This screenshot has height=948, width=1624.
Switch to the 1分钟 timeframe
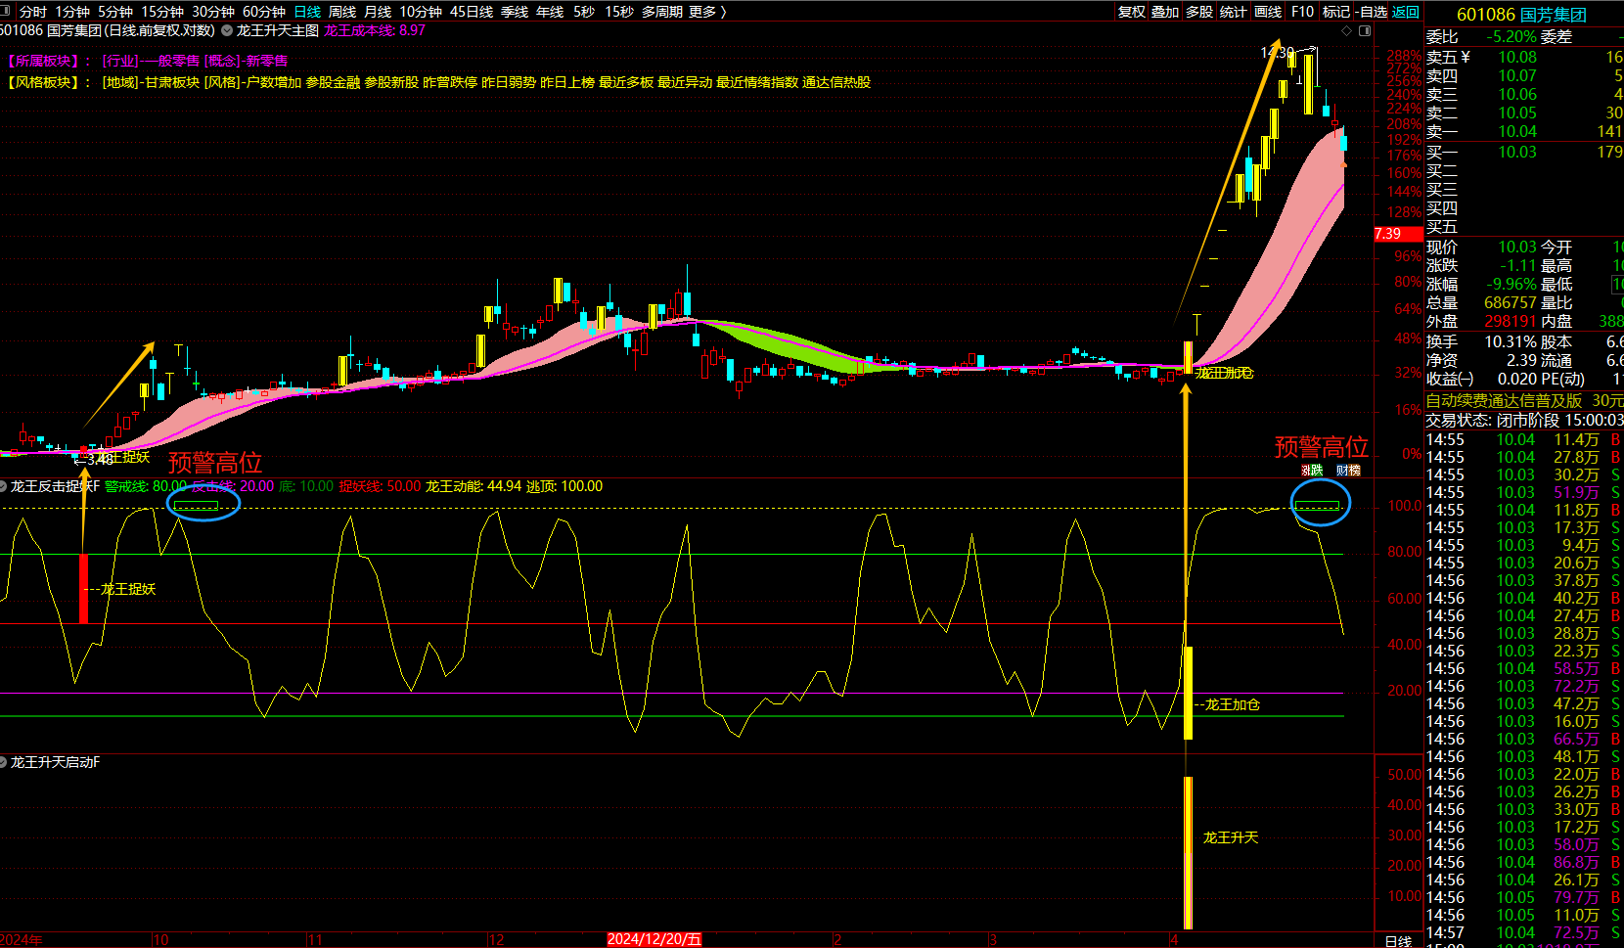click(x=72, y=12)
